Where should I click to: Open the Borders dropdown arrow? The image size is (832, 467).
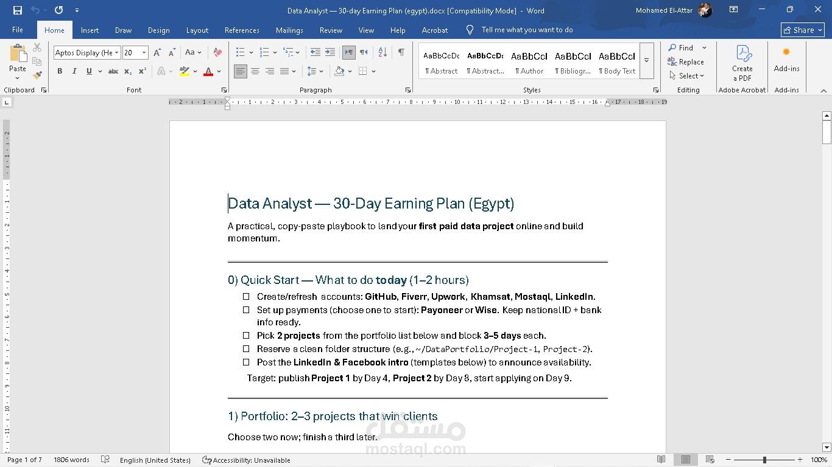(373, 72)
